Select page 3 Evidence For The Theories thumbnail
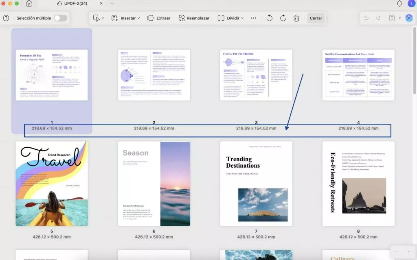 (x=256, y=75)
